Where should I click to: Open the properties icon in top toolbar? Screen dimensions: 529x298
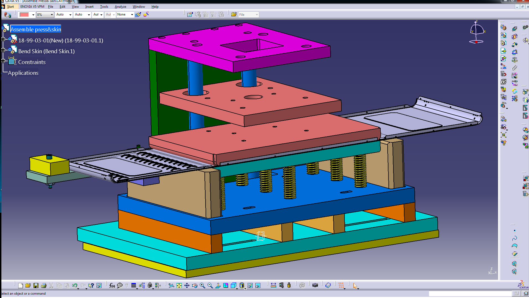[x=190, y=14]
